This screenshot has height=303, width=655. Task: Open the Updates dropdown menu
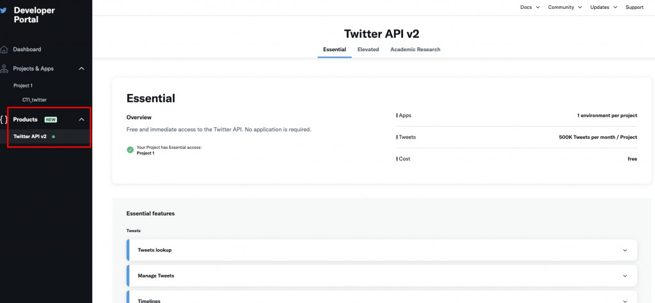[x=603, y=7]
